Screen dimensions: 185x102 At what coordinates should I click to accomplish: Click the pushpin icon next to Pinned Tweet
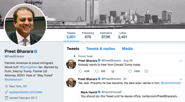tap(75, 56)
